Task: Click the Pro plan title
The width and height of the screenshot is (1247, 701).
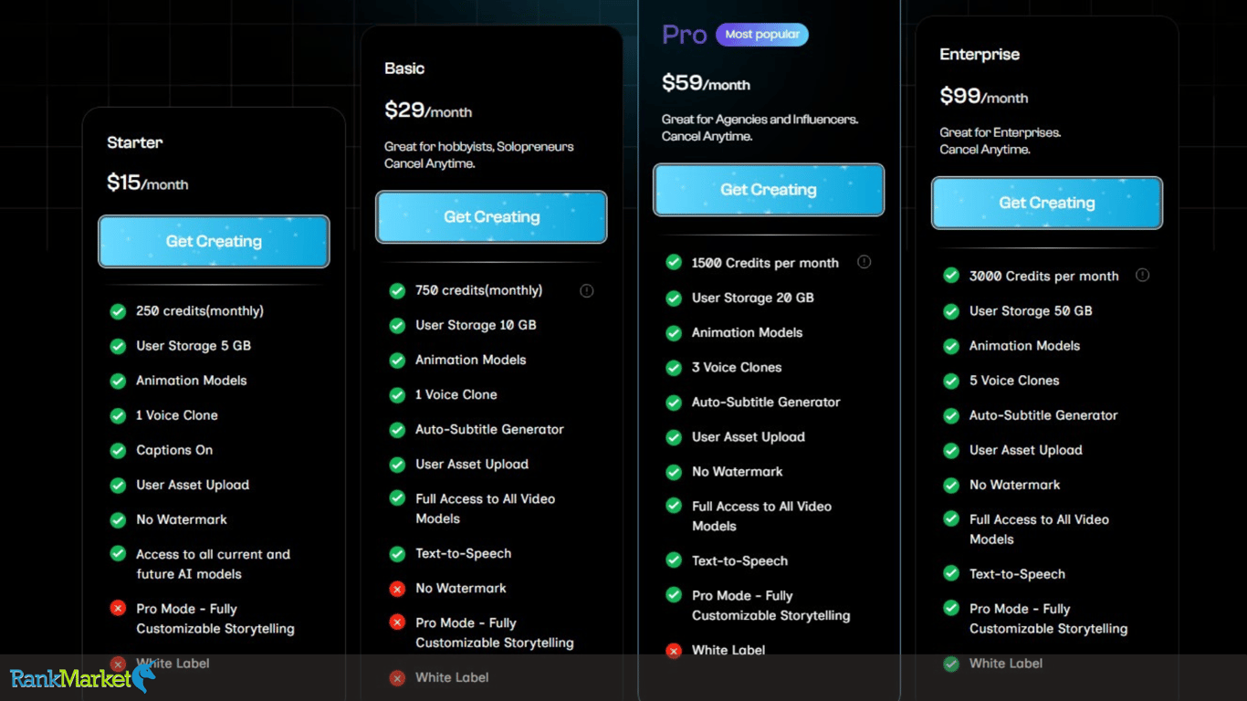Action: click(x=685, y=35)
